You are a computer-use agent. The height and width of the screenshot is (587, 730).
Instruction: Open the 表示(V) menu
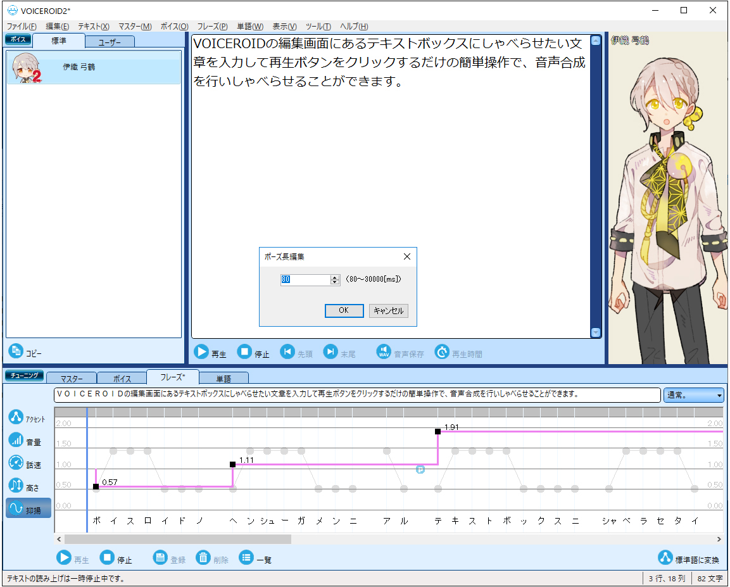(284, 27)
